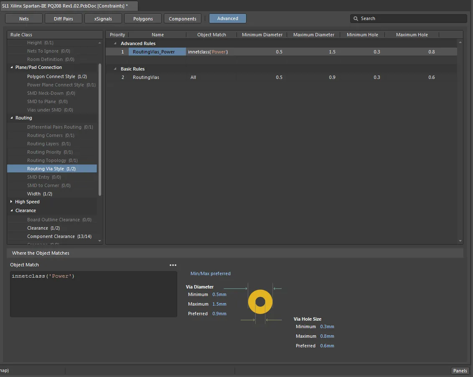Collapse the Plane/Pad Connection category
The height and width of the screenshot is (377, 473).
[12, 67]
